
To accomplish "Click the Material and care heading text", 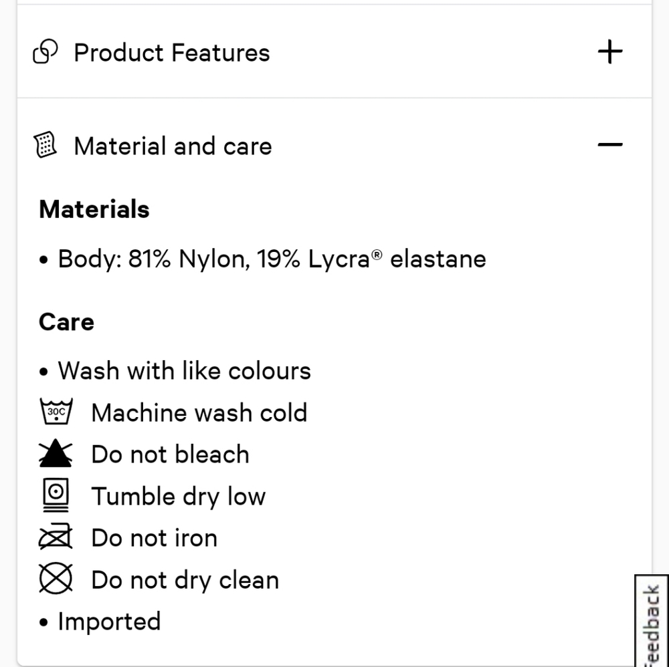I will pos(173,146).
